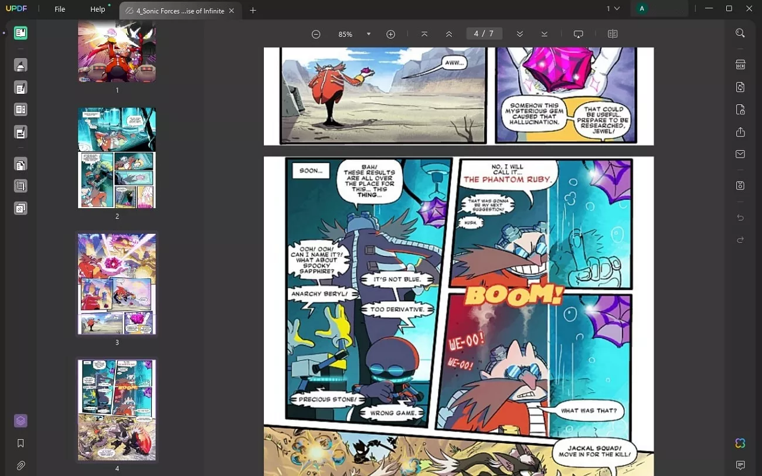Click the Zoom In button
This screenshot has width=762, height=476.
coord(390,34)
